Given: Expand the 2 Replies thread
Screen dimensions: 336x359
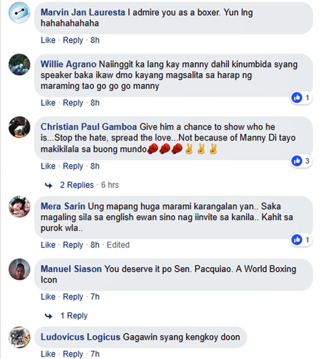Looking at the screenshot, I should pos(77,185).
